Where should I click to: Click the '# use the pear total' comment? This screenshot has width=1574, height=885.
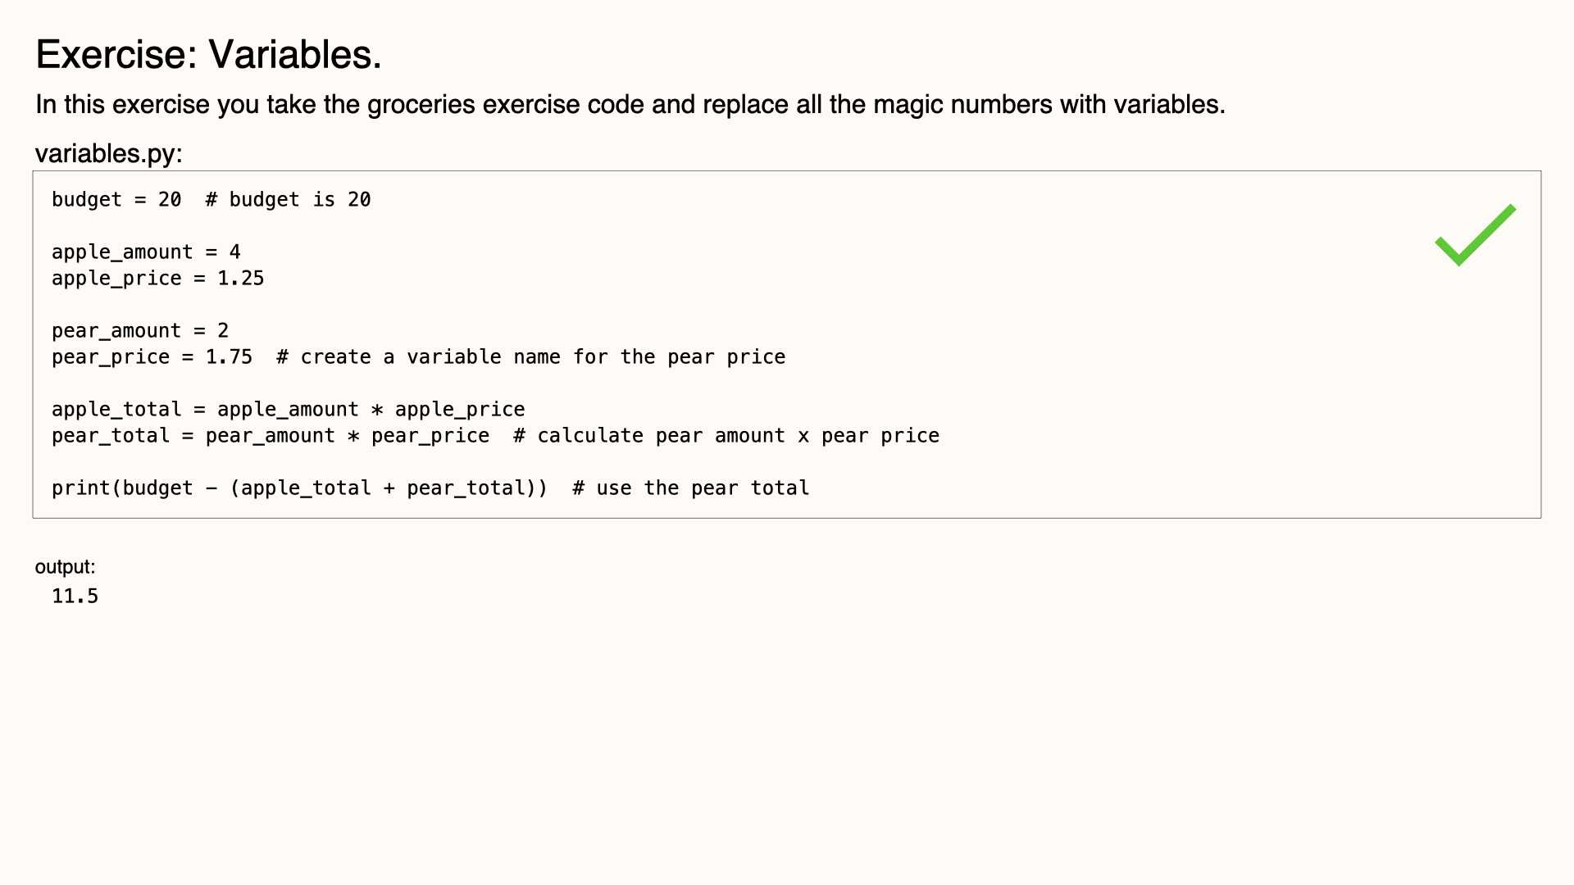pos(691,488)
